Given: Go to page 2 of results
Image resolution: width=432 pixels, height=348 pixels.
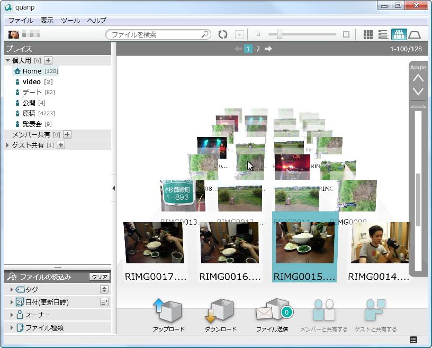Looking at the screenshot, I should [x=258, y=49].
